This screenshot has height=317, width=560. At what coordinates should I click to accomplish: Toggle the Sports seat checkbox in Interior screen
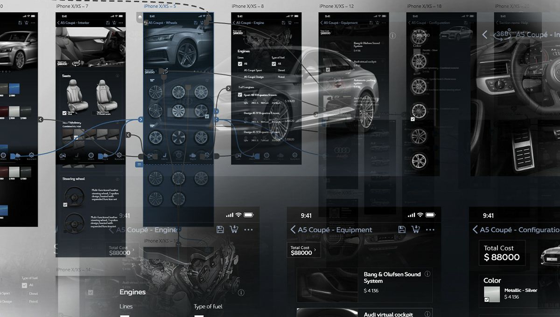click(x=65, y=112)
